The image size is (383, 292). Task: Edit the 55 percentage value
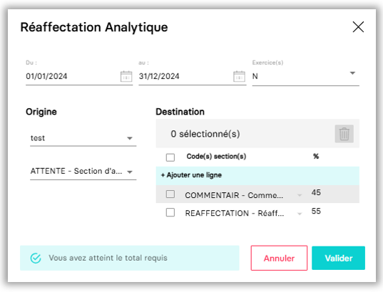[316, 211]
